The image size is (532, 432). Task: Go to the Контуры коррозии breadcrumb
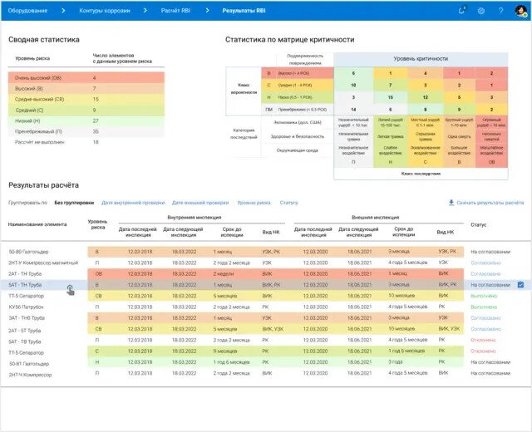(103, 11)
